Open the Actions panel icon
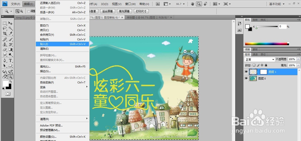The image size is (301, 141). 239,30
